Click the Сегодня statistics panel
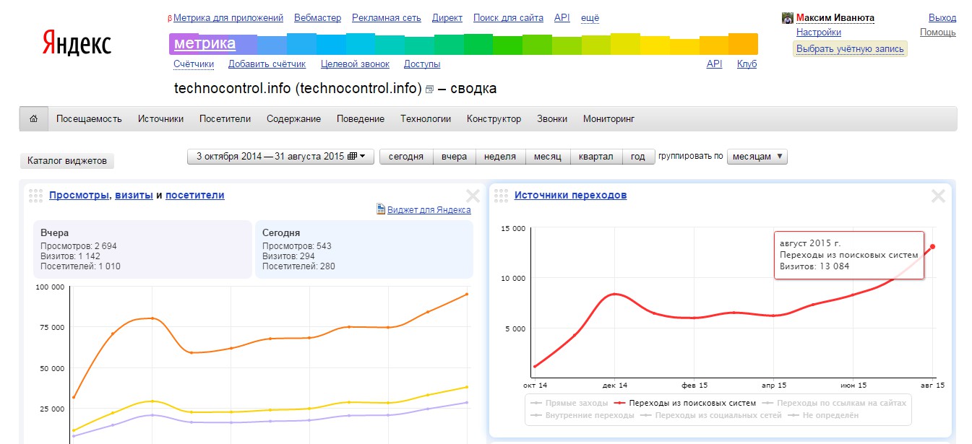This screenshot has height=444, width=972. click(364, 249)
